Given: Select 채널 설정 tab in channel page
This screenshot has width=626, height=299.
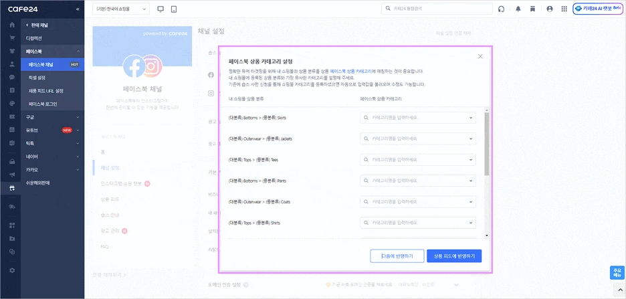Looking at the screenshot, I should [110, 168].
